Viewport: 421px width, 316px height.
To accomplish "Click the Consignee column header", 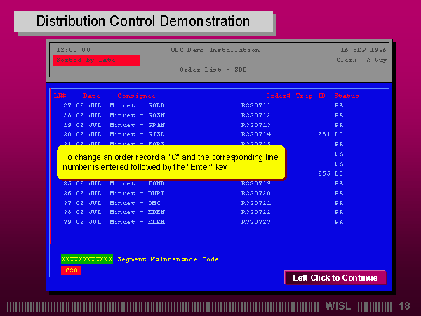I will [136, 96].
